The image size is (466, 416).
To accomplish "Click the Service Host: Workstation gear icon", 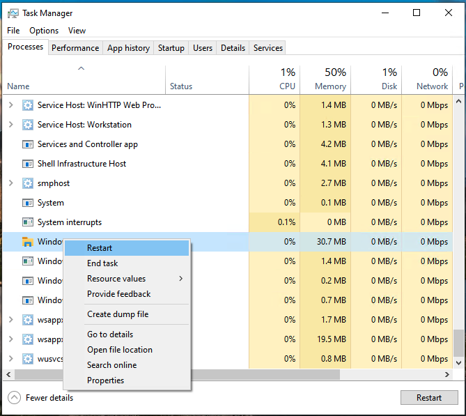I will click(x=28, y=125).
